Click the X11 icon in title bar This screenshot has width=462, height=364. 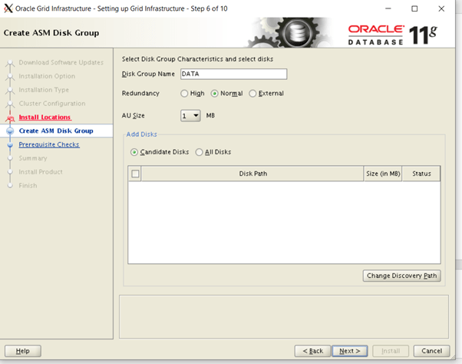point(8,8)
